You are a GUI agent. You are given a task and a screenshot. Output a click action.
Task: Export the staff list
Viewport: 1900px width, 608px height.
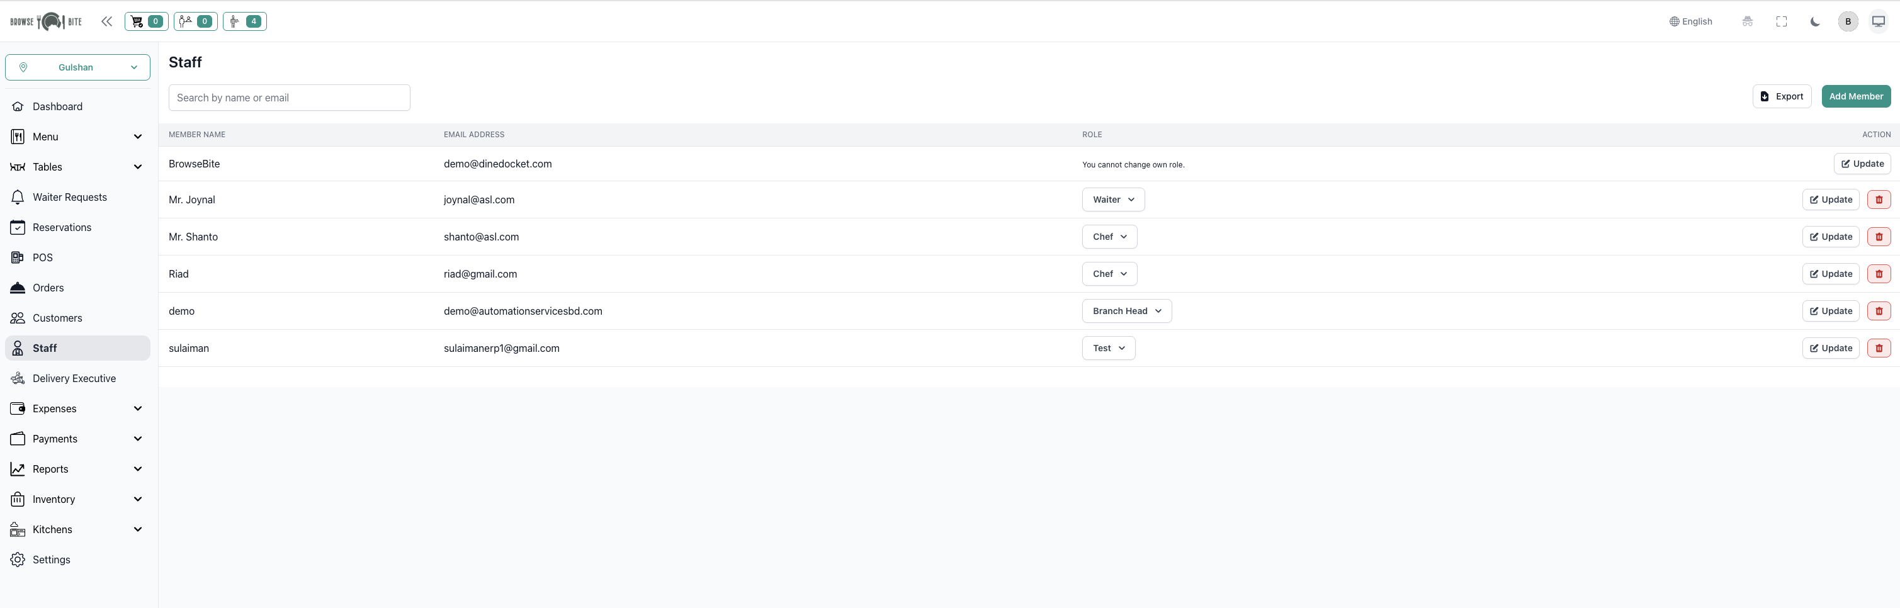tap(1781, 96)
